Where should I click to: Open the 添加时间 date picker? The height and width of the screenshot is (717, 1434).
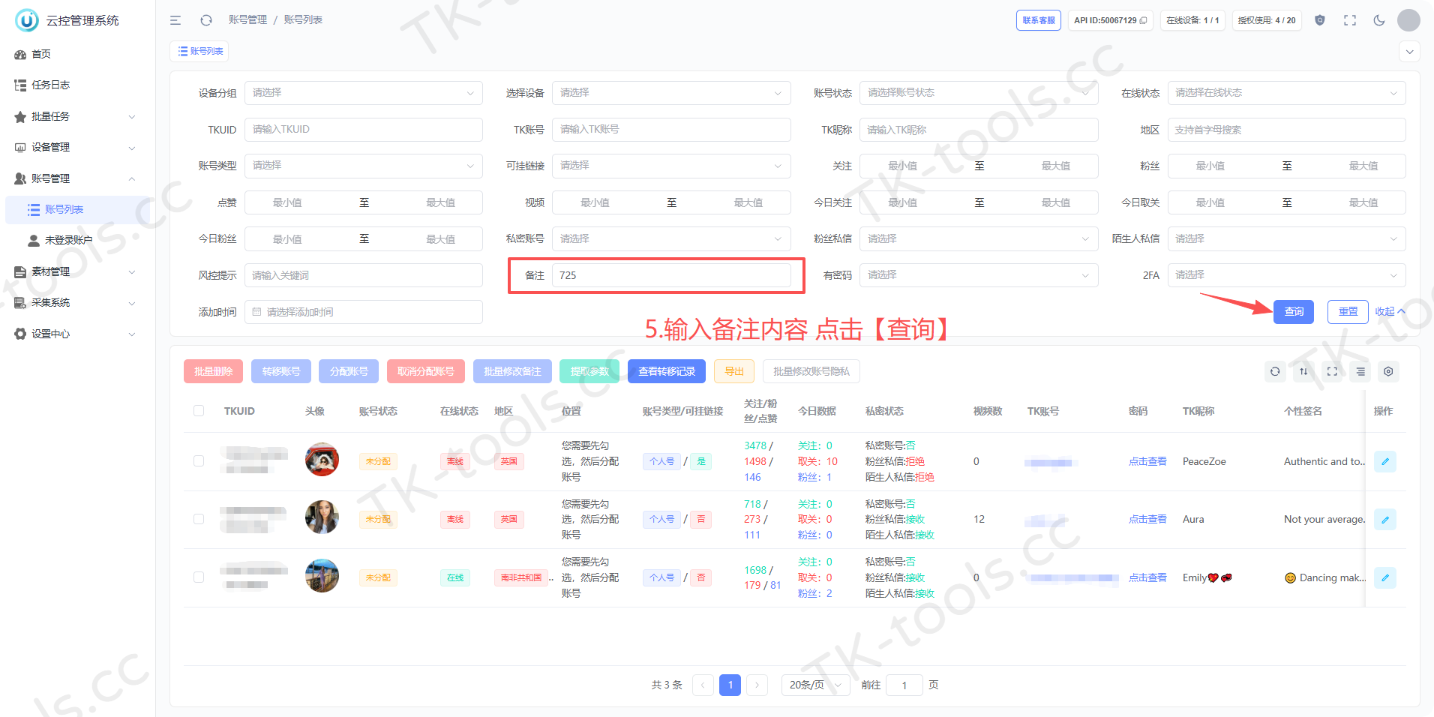(x=364, y=312)
